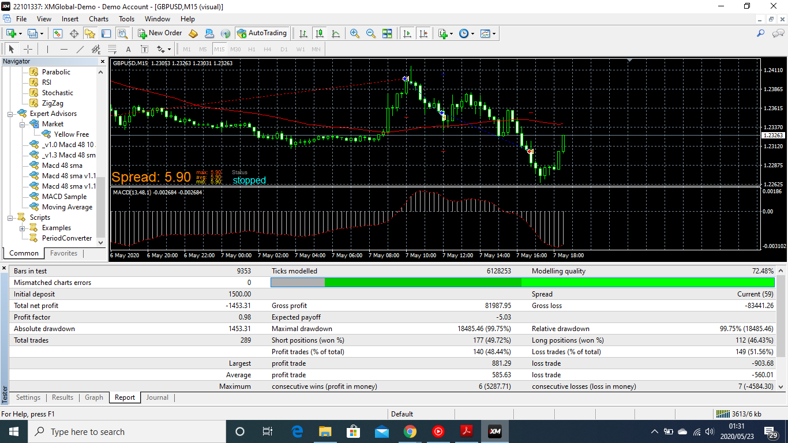This screenshot has width=788, height=443.
Task: Switch chart to bar chart mode
Action: pyautogui.click(x=303, y=33)
